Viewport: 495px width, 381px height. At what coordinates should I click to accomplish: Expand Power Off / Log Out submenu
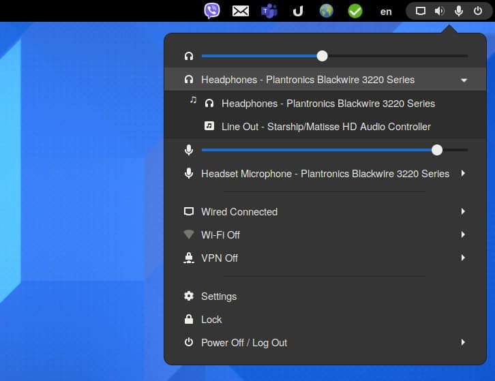(325, 342)
